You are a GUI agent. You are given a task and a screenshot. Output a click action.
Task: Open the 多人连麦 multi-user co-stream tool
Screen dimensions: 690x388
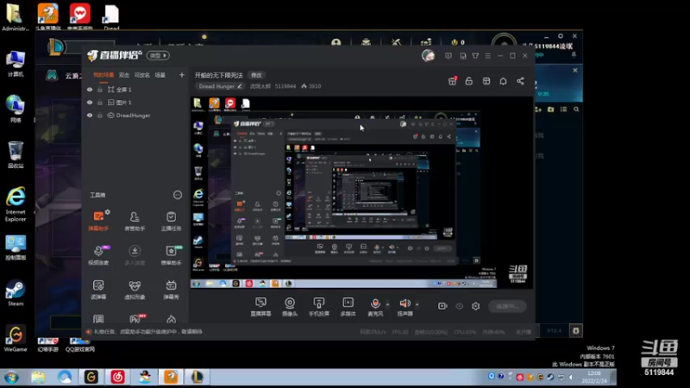coord(135,254)
